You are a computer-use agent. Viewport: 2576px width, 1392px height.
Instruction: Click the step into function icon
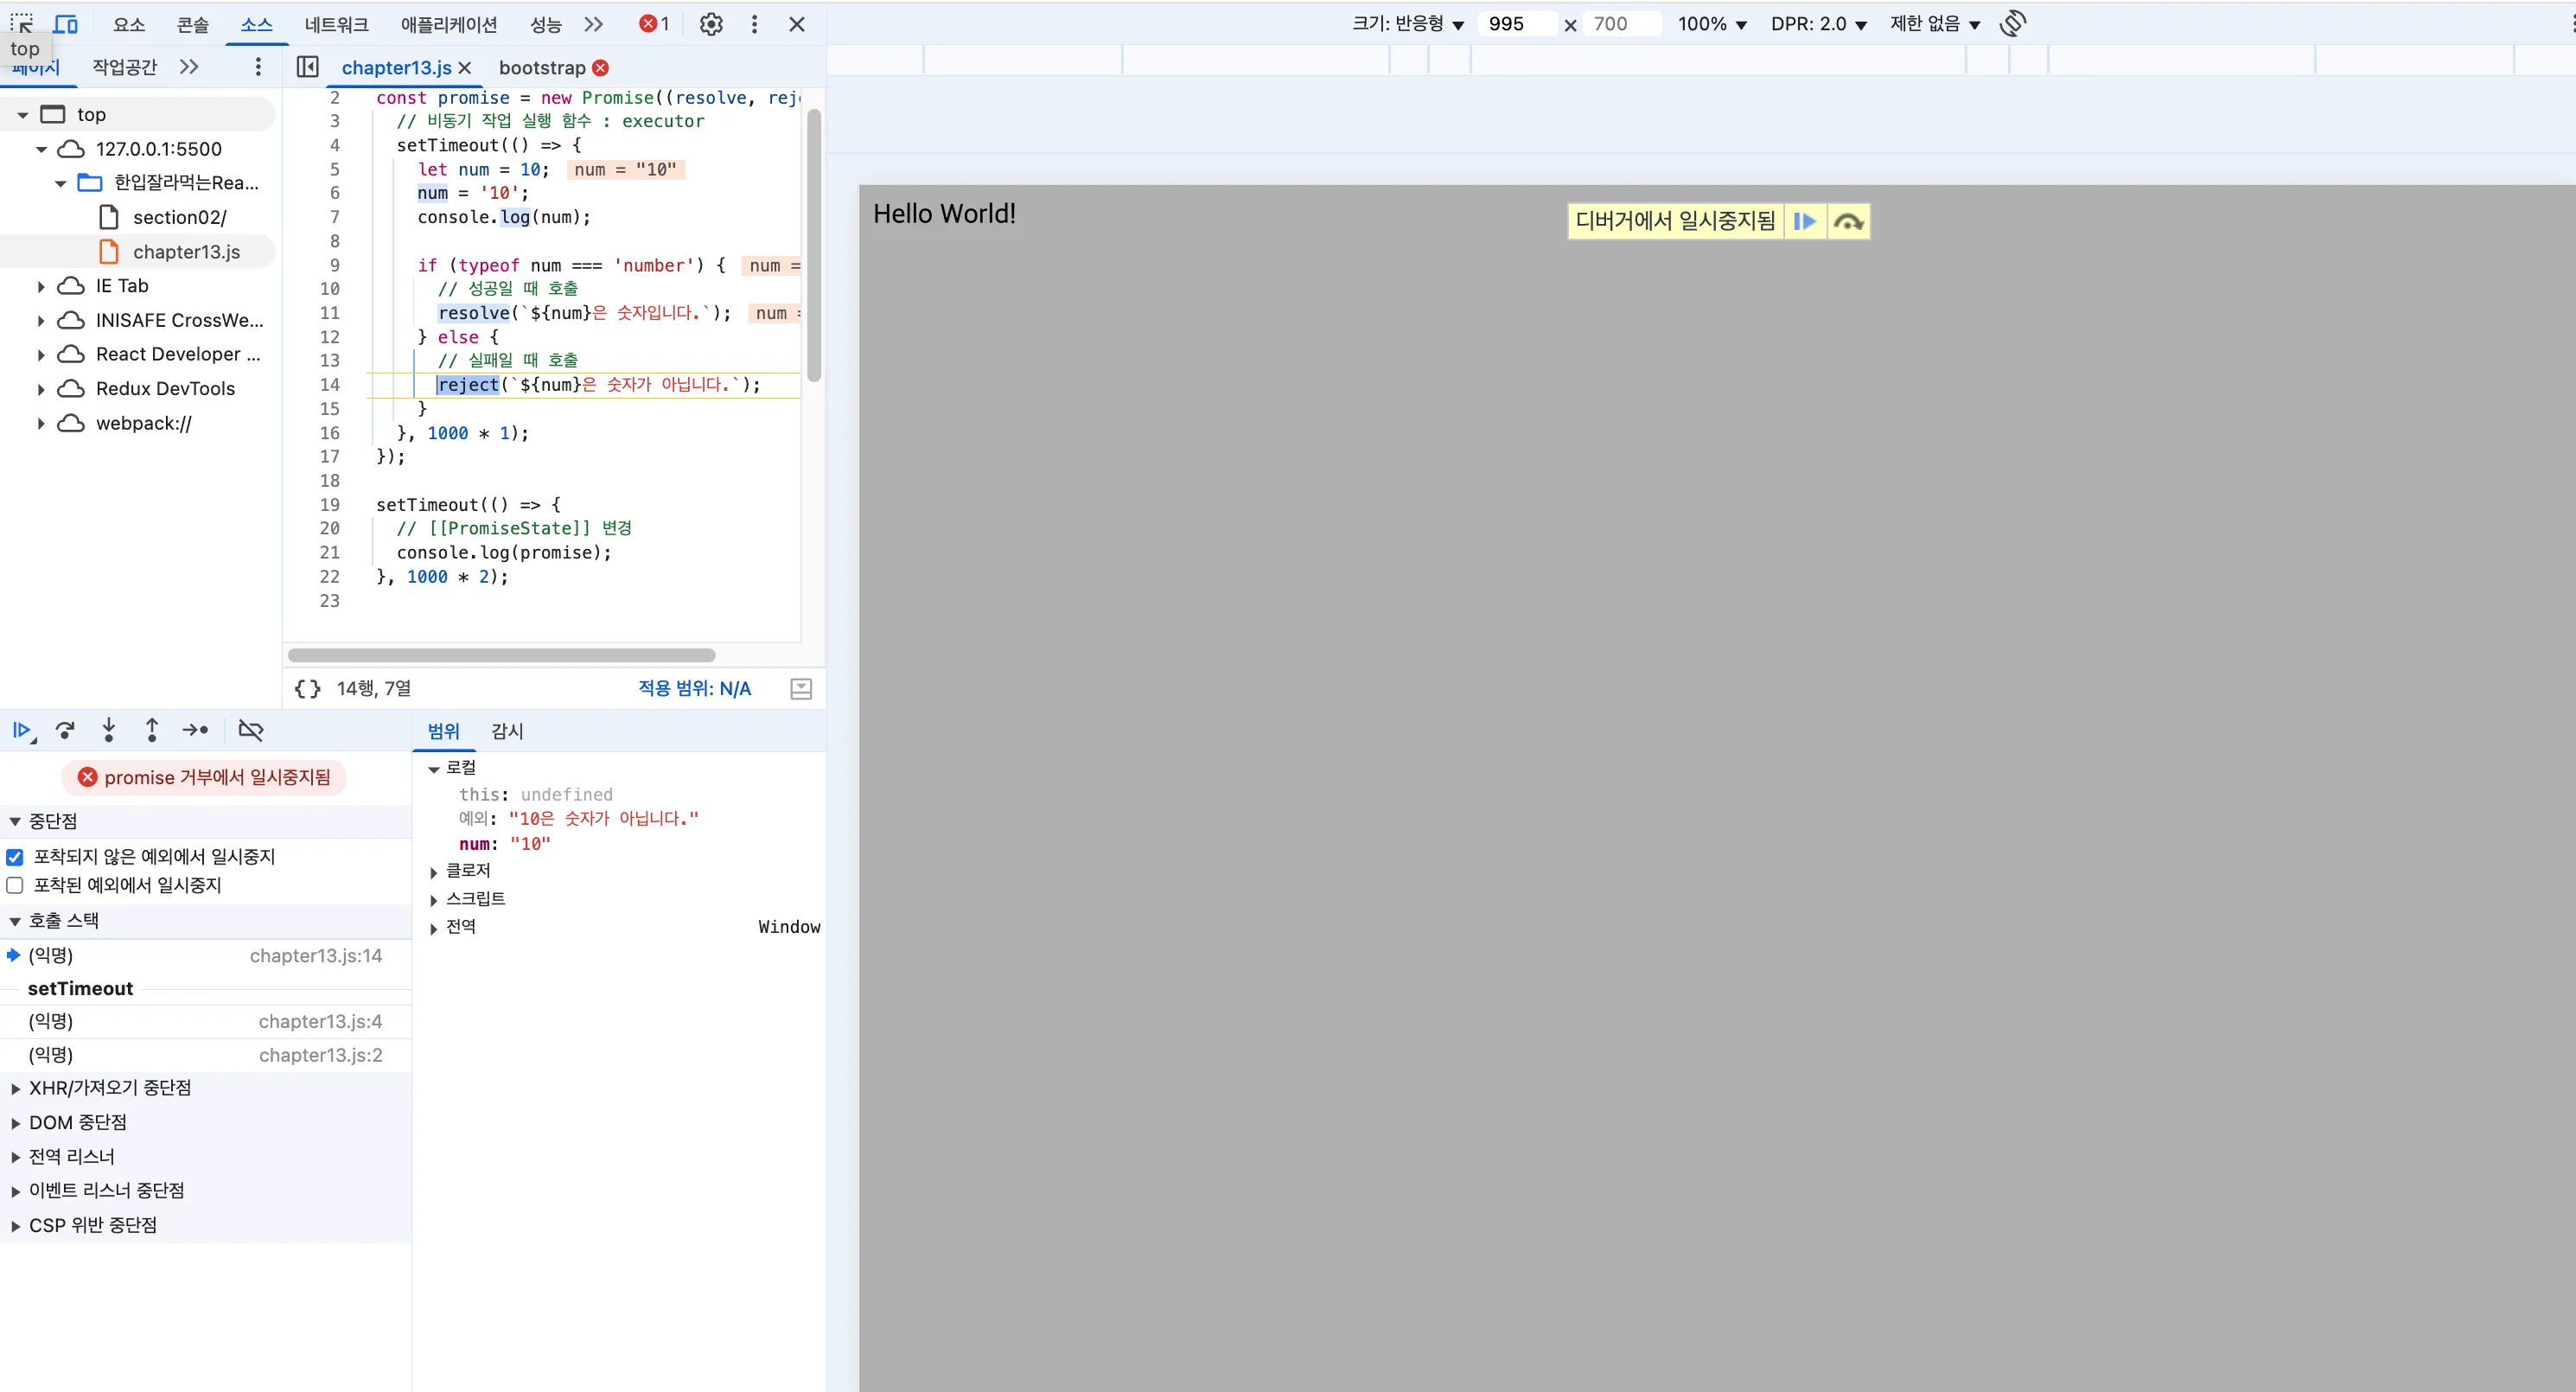(x=109, y=731)
